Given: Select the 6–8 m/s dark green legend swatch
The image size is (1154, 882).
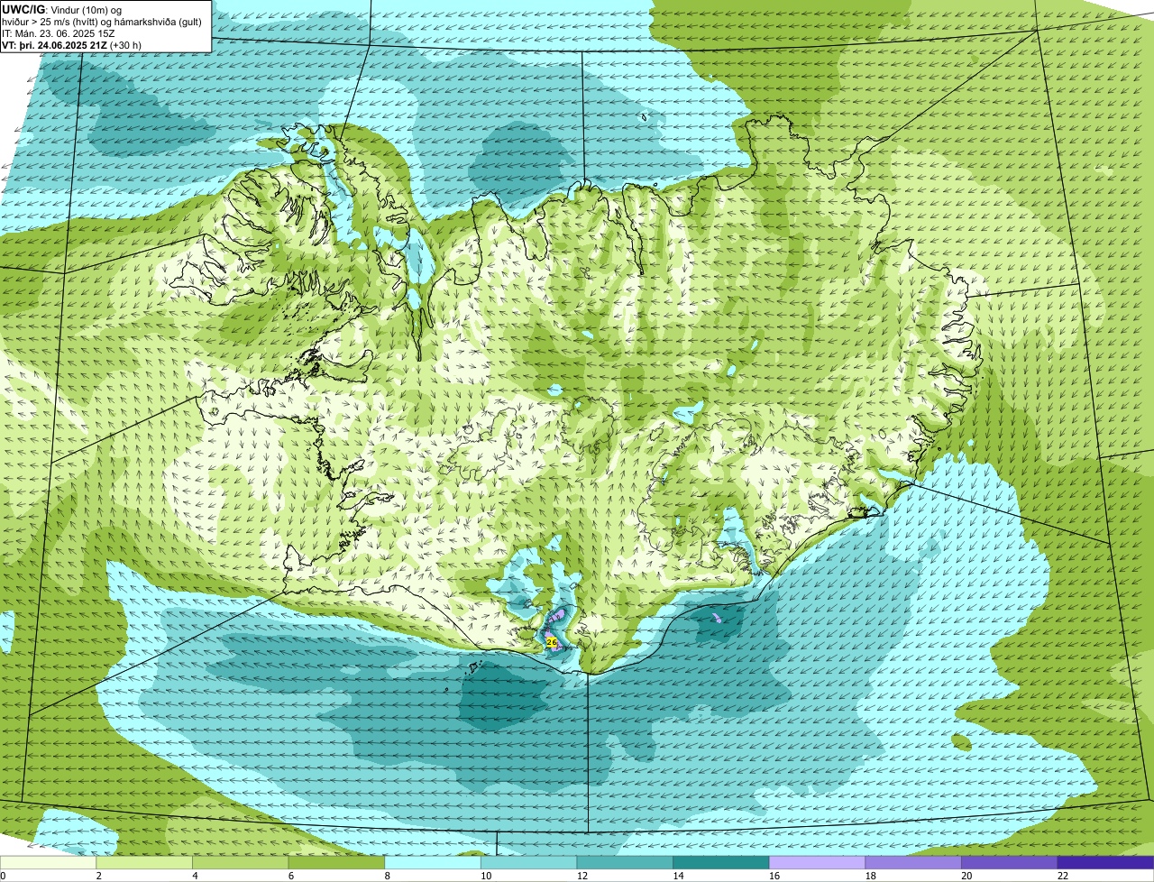Looking at the screenshot, I should coord(336,862).
